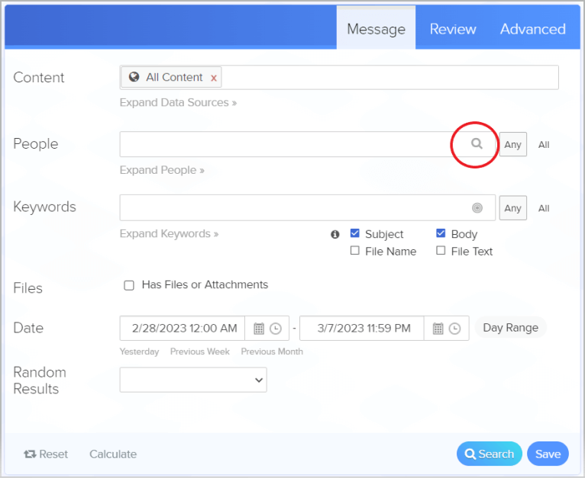Expand Data Sources section

tap(178, 102)
